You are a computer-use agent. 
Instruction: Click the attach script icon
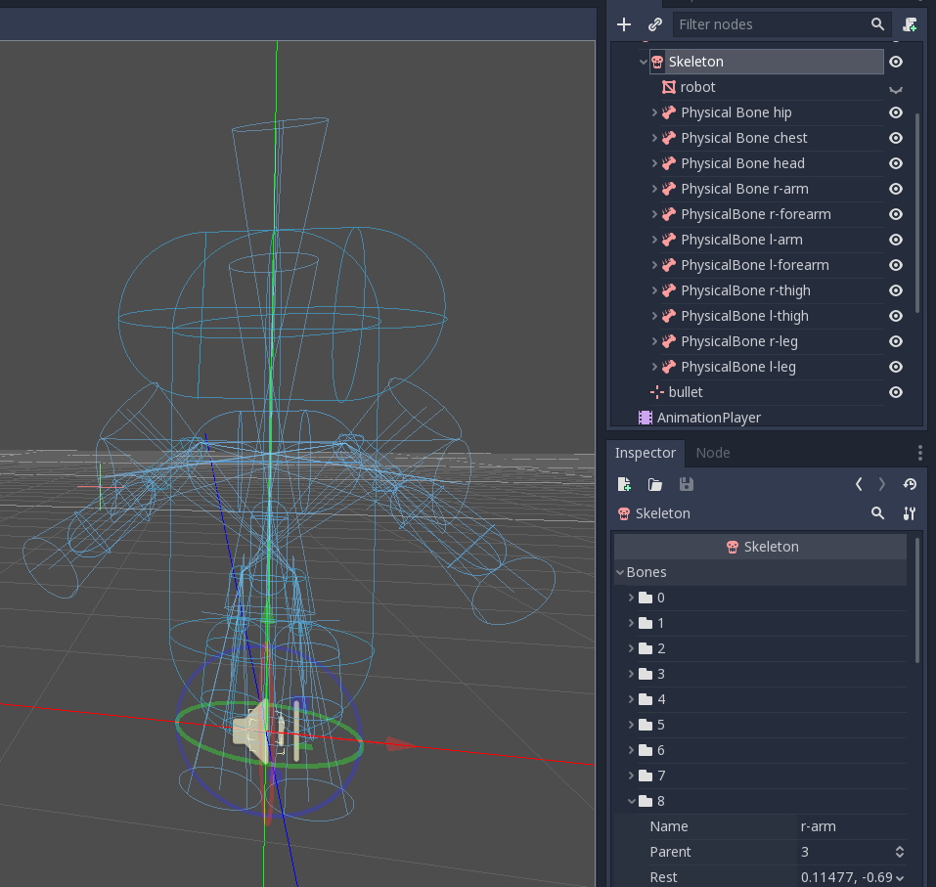(x=911, y=24)
